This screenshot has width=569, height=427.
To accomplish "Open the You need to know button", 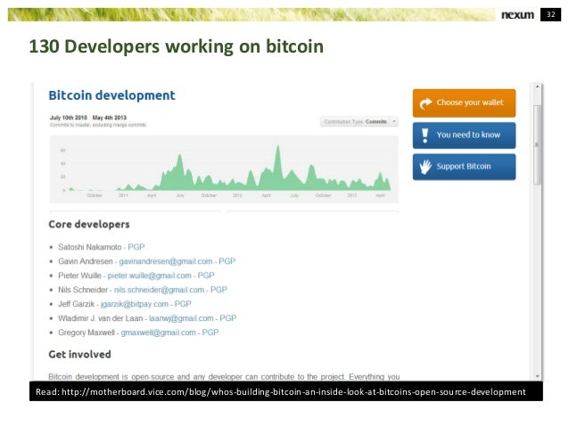I will coord(464,135).
